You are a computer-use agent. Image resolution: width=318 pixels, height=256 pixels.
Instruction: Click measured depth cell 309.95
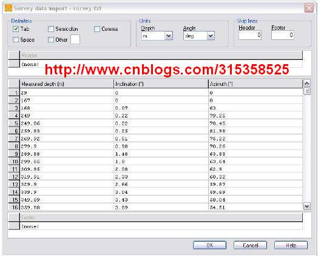[67, 169]
